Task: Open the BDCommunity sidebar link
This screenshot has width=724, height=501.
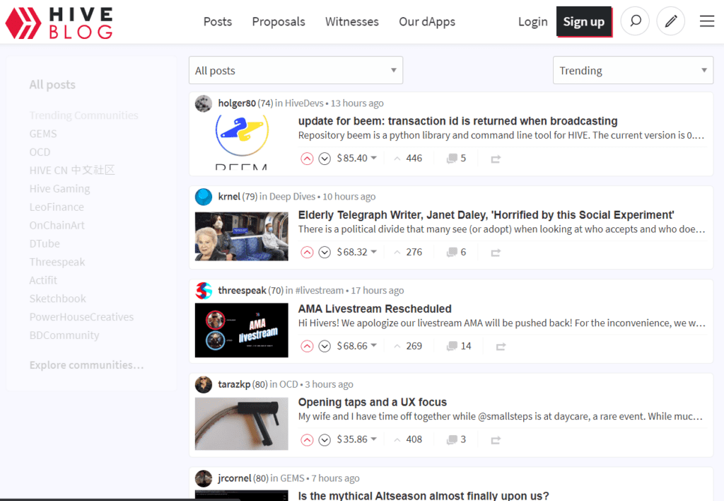Action: pos(64,335)
